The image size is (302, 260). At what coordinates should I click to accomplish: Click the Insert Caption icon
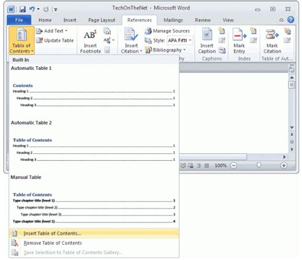point(207,34)
